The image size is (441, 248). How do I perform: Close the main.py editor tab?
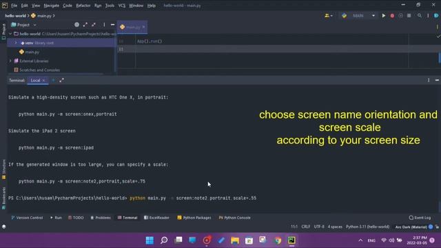tap(143, 27)
